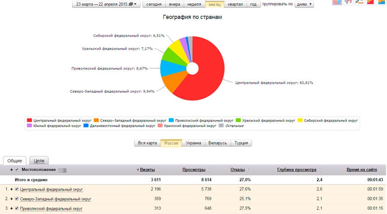Open the date range picker dropdown
The image size is (387, 214).
pyautogui.click(x=106, y=4)
